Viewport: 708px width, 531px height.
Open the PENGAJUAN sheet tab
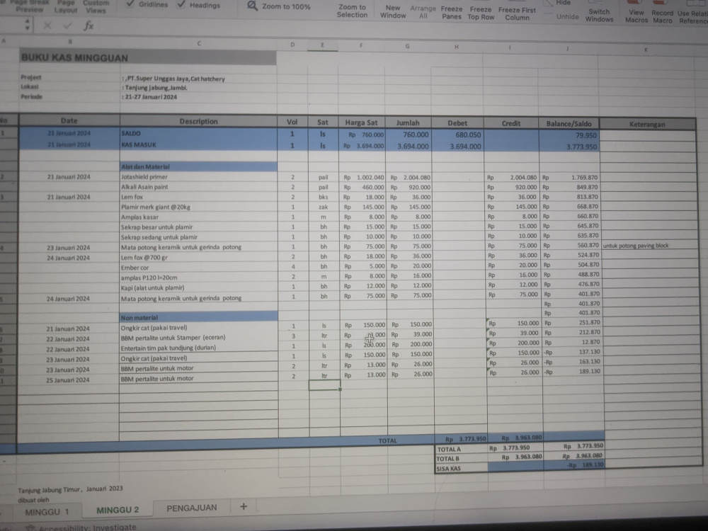[191, 508]
